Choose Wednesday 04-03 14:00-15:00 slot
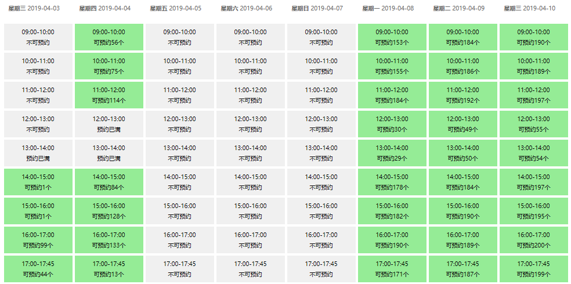571x284 pixels. point(38,182)
